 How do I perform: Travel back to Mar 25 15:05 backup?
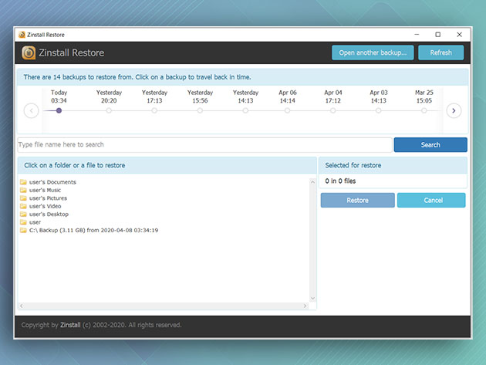pos(424,110)
